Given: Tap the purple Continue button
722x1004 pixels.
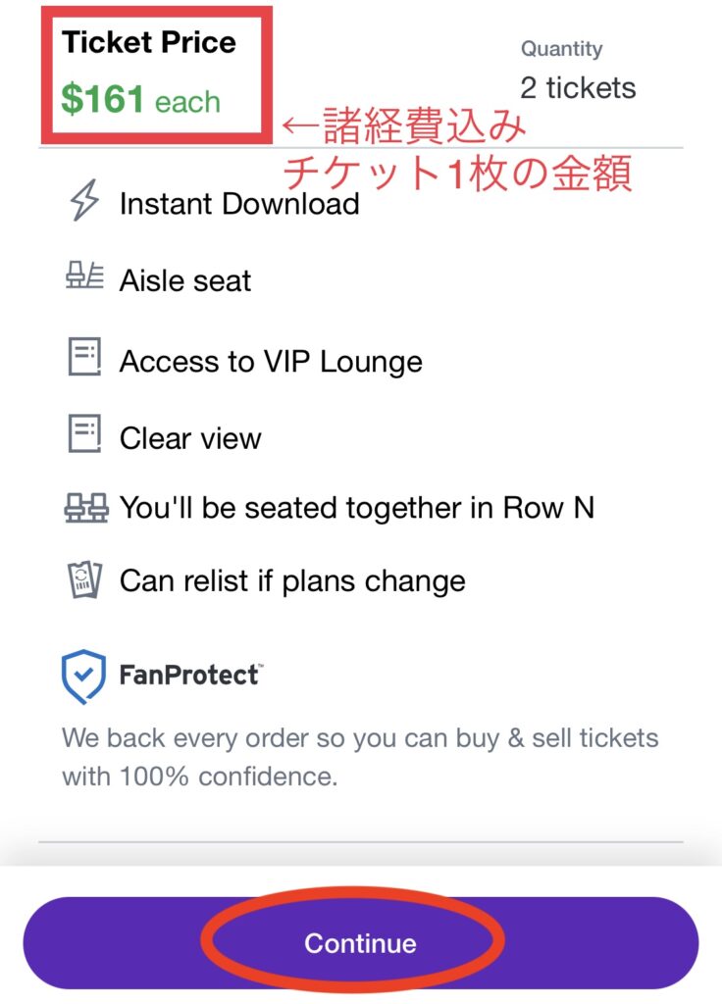Looking at the screenshot, I should pos(361,942).
